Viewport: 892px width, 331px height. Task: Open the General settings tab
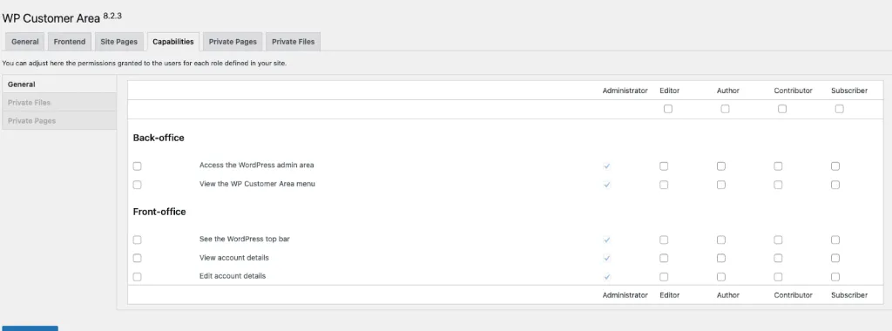(x=24, y=42)
